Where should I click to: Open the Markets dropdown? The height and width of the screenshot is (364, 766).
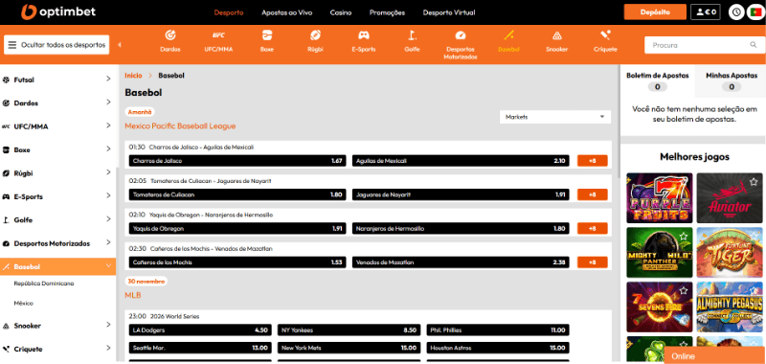tap(555, 117)
